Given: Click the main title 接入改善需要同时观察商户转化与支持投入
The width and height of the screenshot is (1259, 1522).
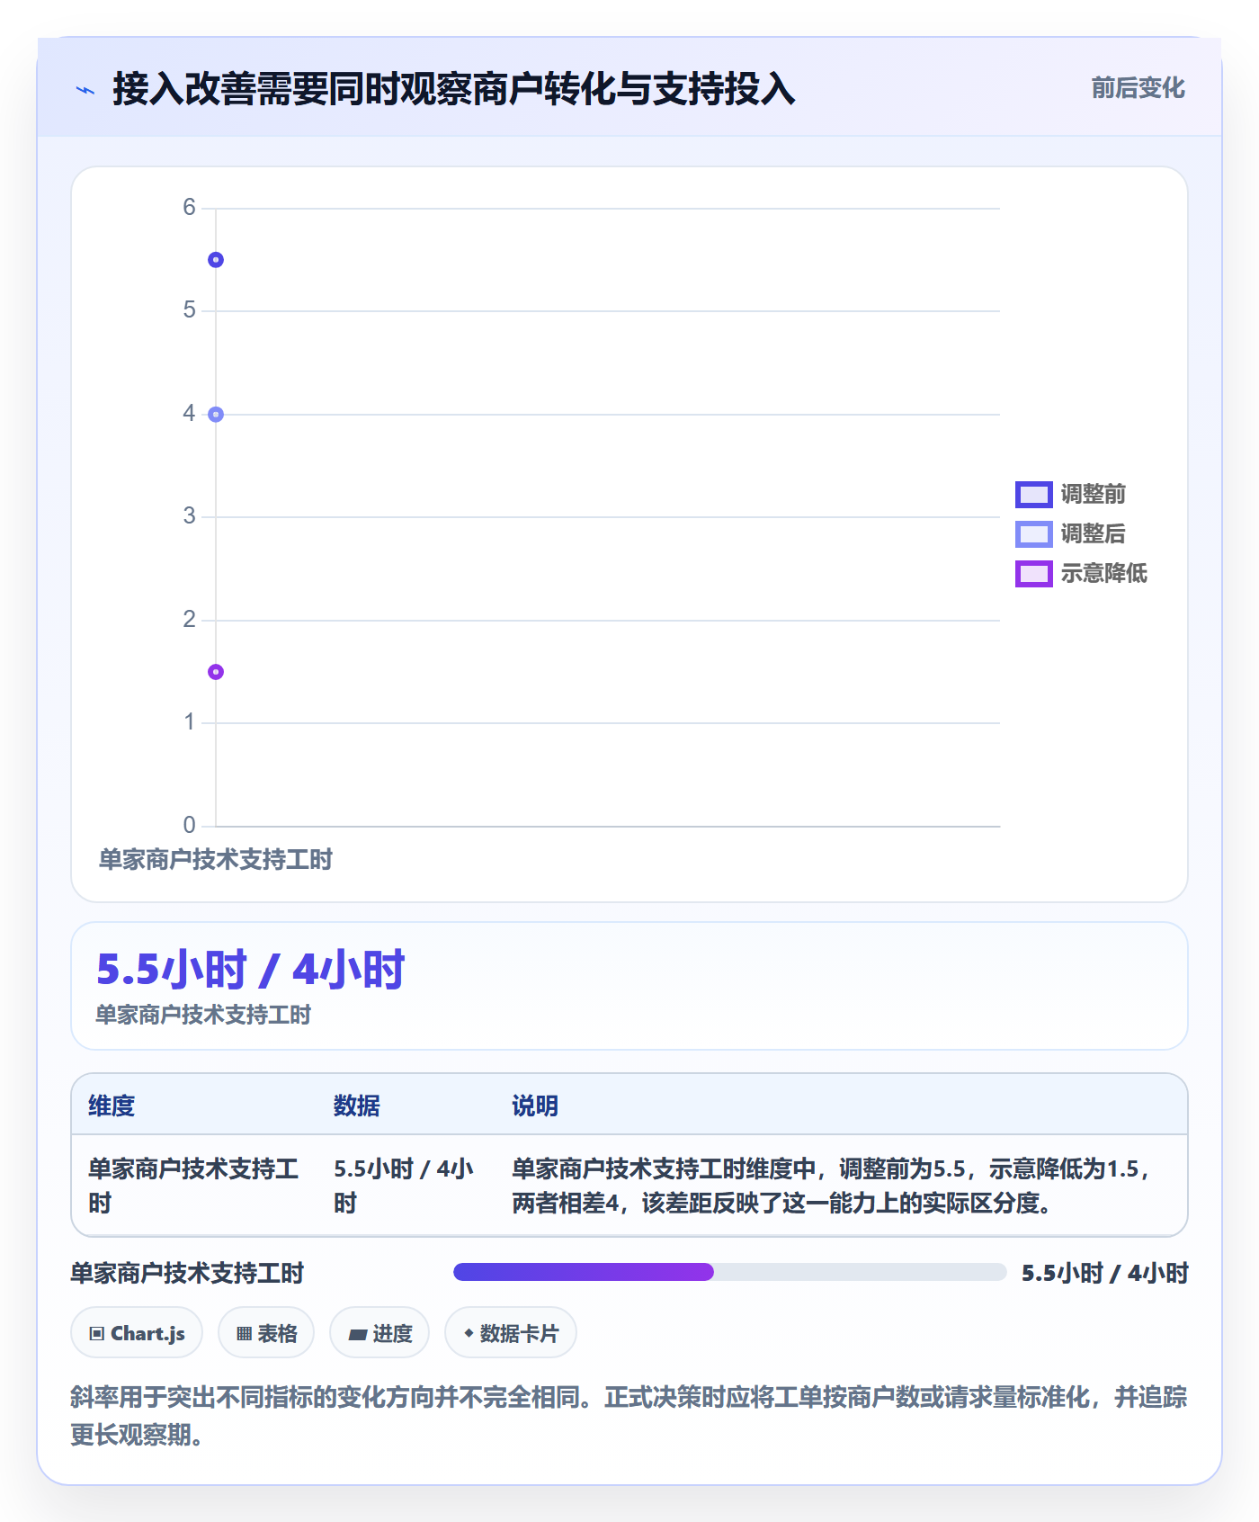Looking at the screenshot, I should pyautogui.click(x=454, y=89).
